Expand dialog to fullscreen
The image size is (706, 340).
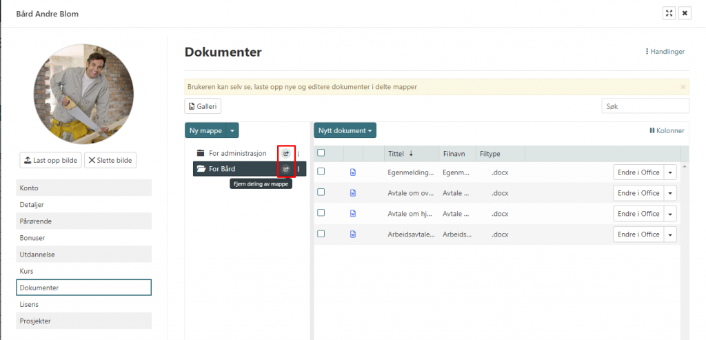[x=669, y=13]
